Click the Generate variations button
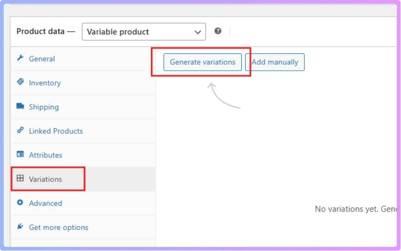The width and height of the screenshot is (401, 251). pos(202,62)
